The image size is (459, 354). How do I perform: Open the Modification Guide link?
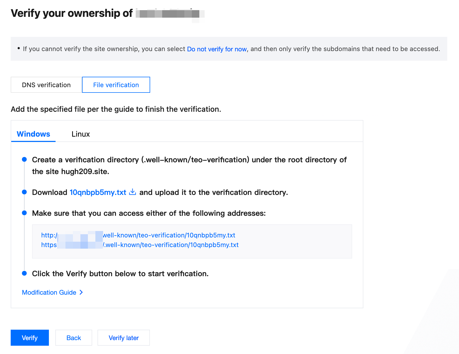click(x=49, y=293)
